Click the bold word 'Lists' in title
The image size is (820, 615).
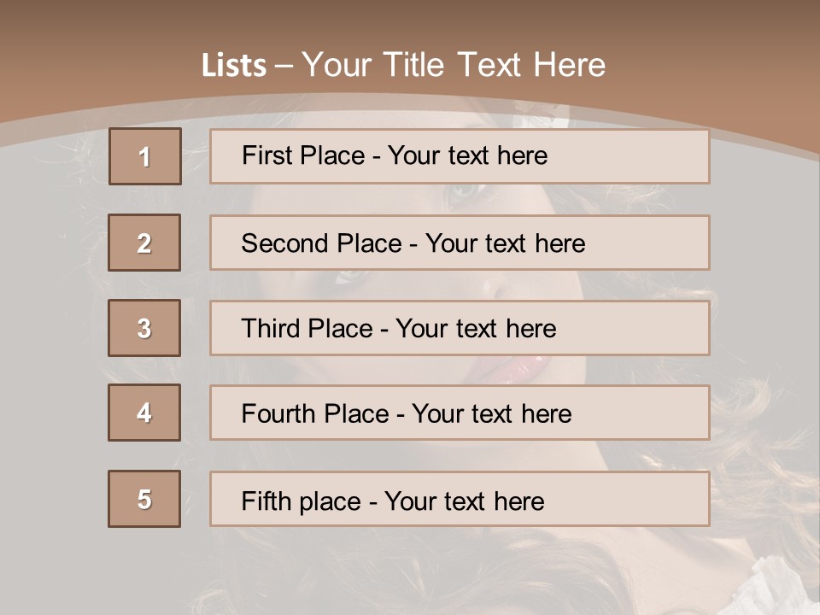click(x=234, y=66)
